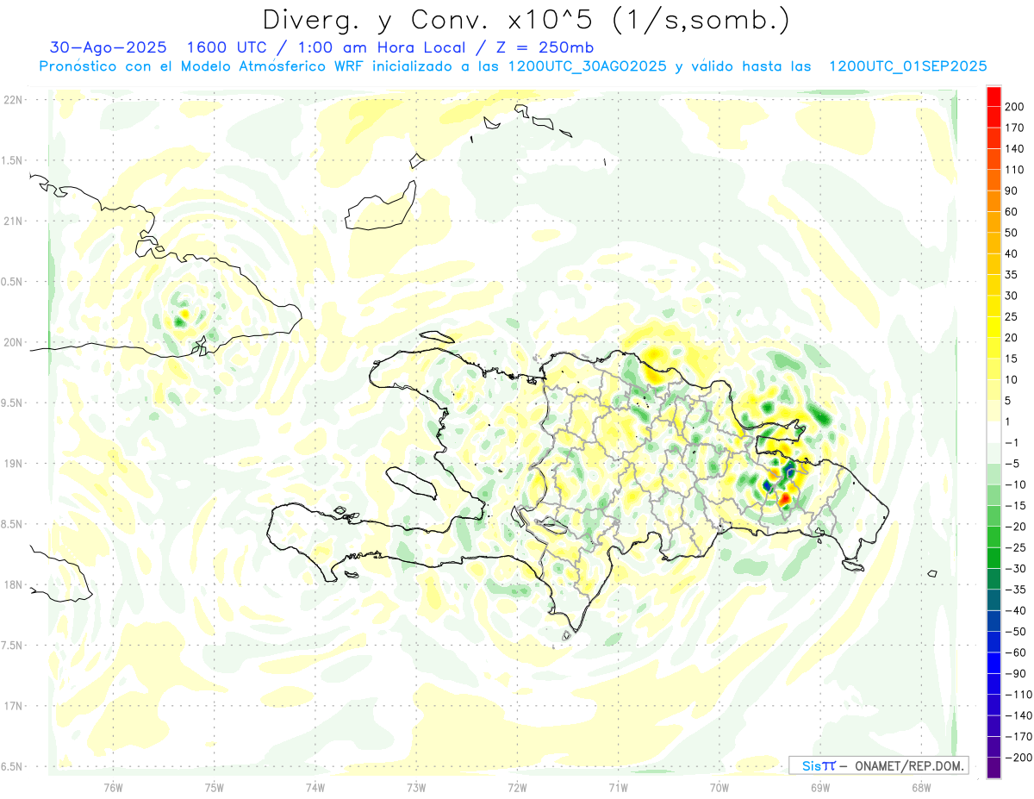The height and width of the screenshot is (799, 1034).
Task: Click the '73W' longitude label
Action: pyautogui.click(x=416, y=788)
